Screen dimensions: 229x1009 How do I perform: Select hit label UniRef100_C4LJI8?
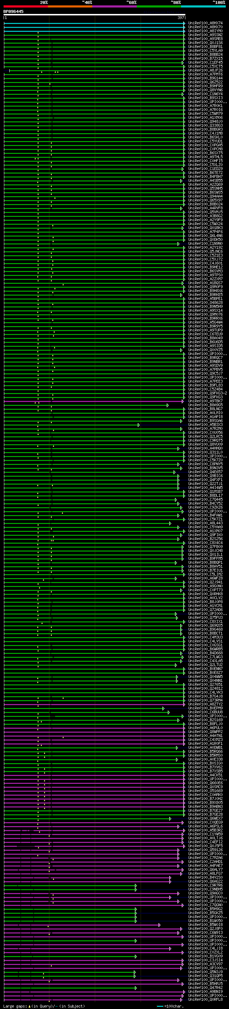[205, 948]
